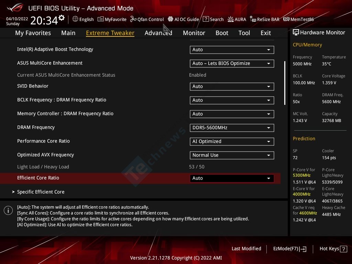Click the ReSize BAR icon
The image size is (352, 264).
[x=253, y=19]
